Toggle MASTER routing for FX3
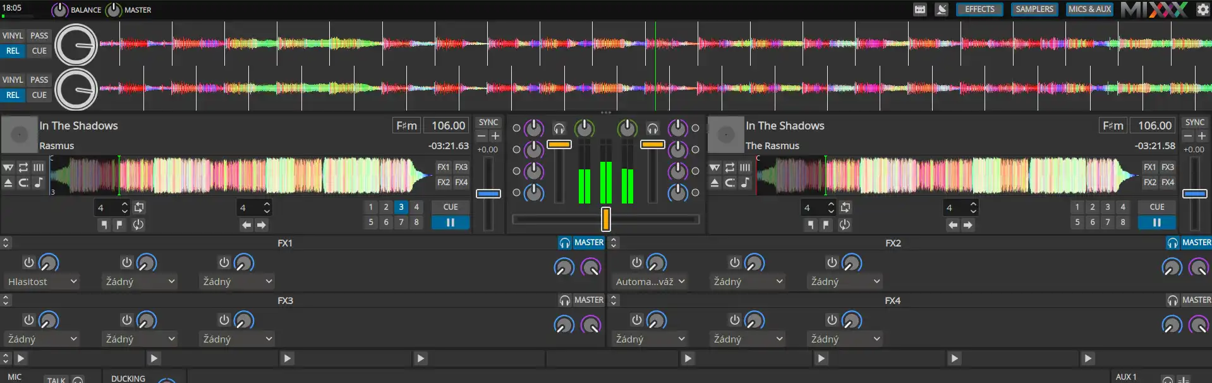1212x383 pixels. (589, 300)
